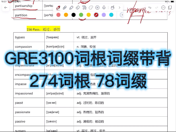Pick the cyan color swatch
Viewport: 176px width, 132px height.
coord(111,15)
